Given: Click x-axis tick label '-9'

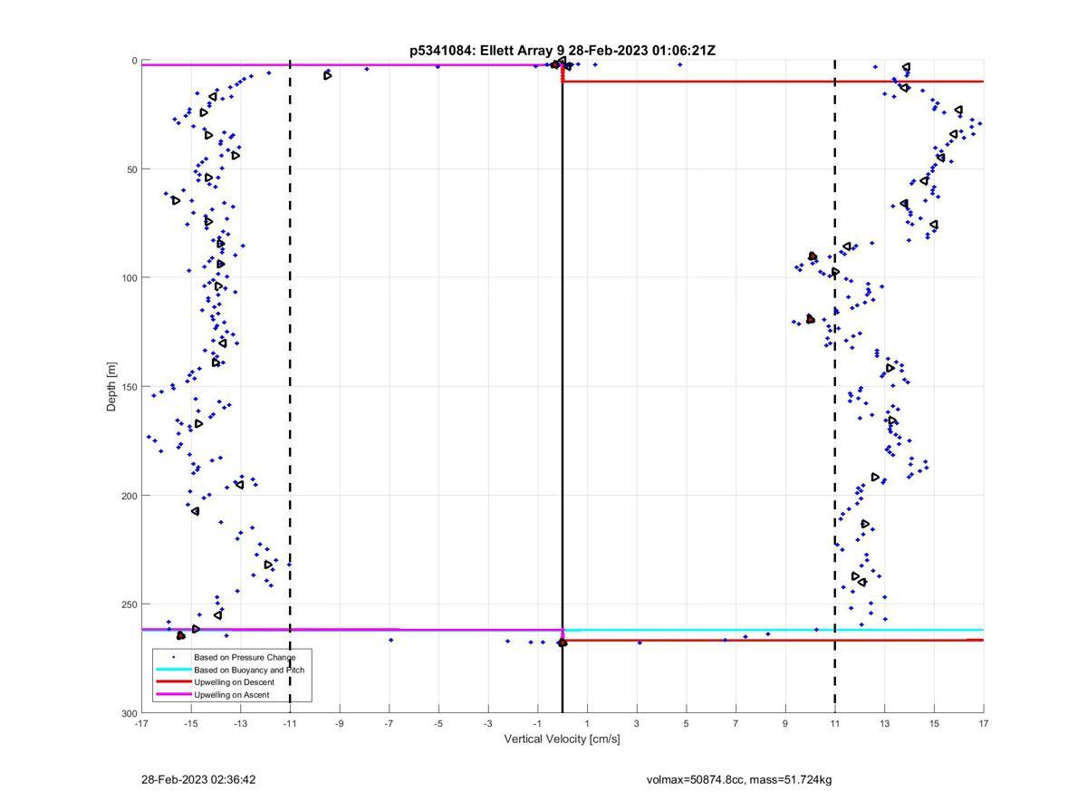Looking at the screenshot, I should [x=340, y=723].
